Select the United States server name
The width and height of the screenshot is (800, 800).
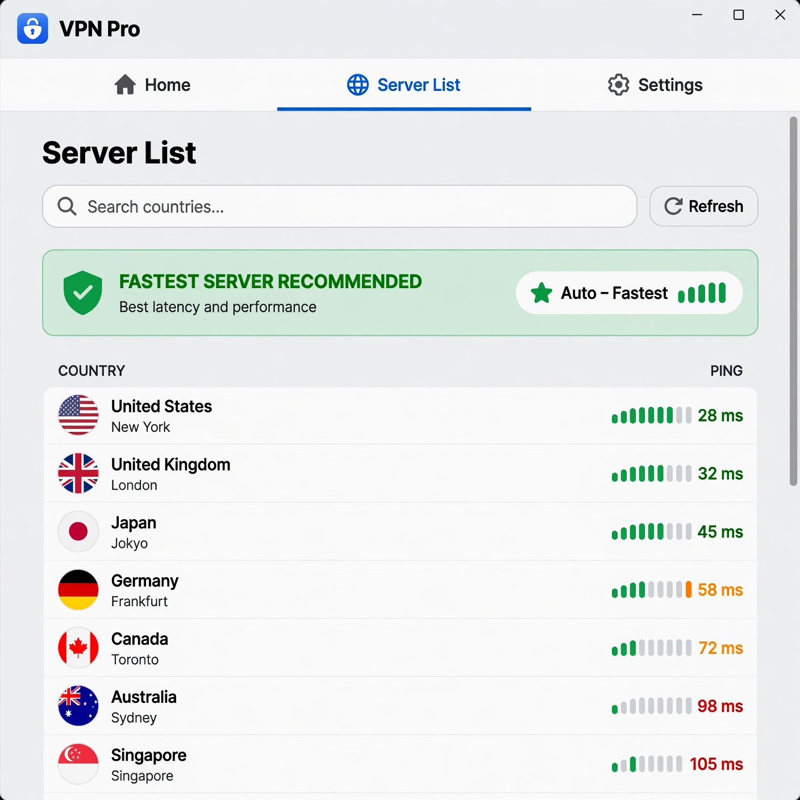point(161,406)
